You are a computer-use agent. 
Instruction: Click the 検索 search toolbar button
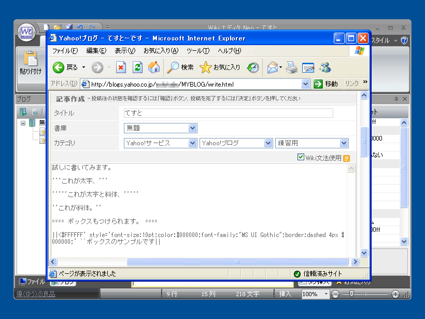180,67
